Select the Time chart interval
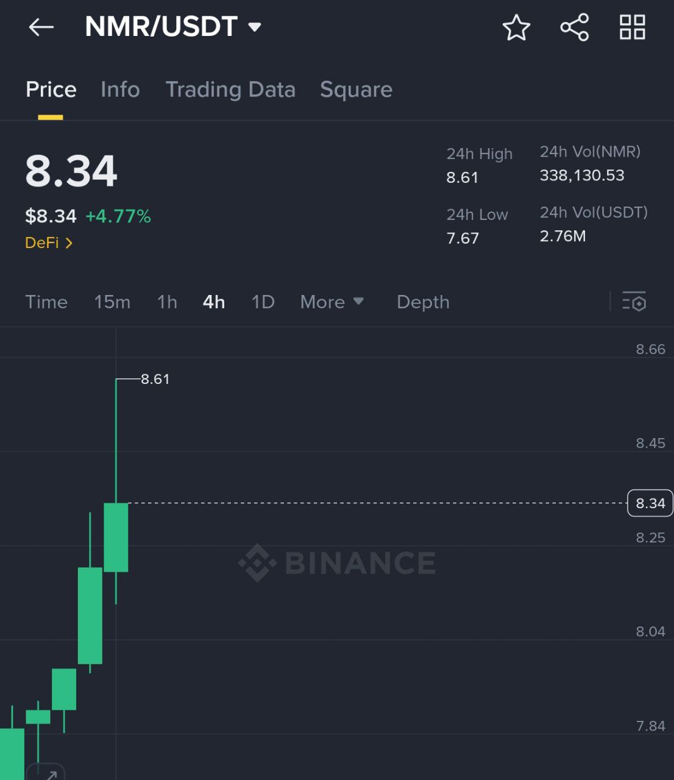Screen dimensions: 674x780 click(x=46, y=302)
